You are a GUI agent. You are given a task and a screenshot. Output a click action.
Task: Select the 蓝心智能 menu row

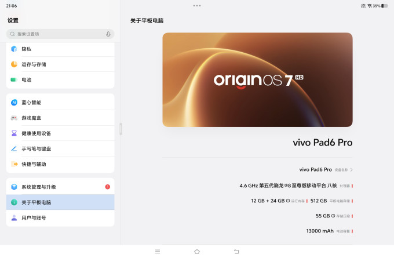point(60,103)
